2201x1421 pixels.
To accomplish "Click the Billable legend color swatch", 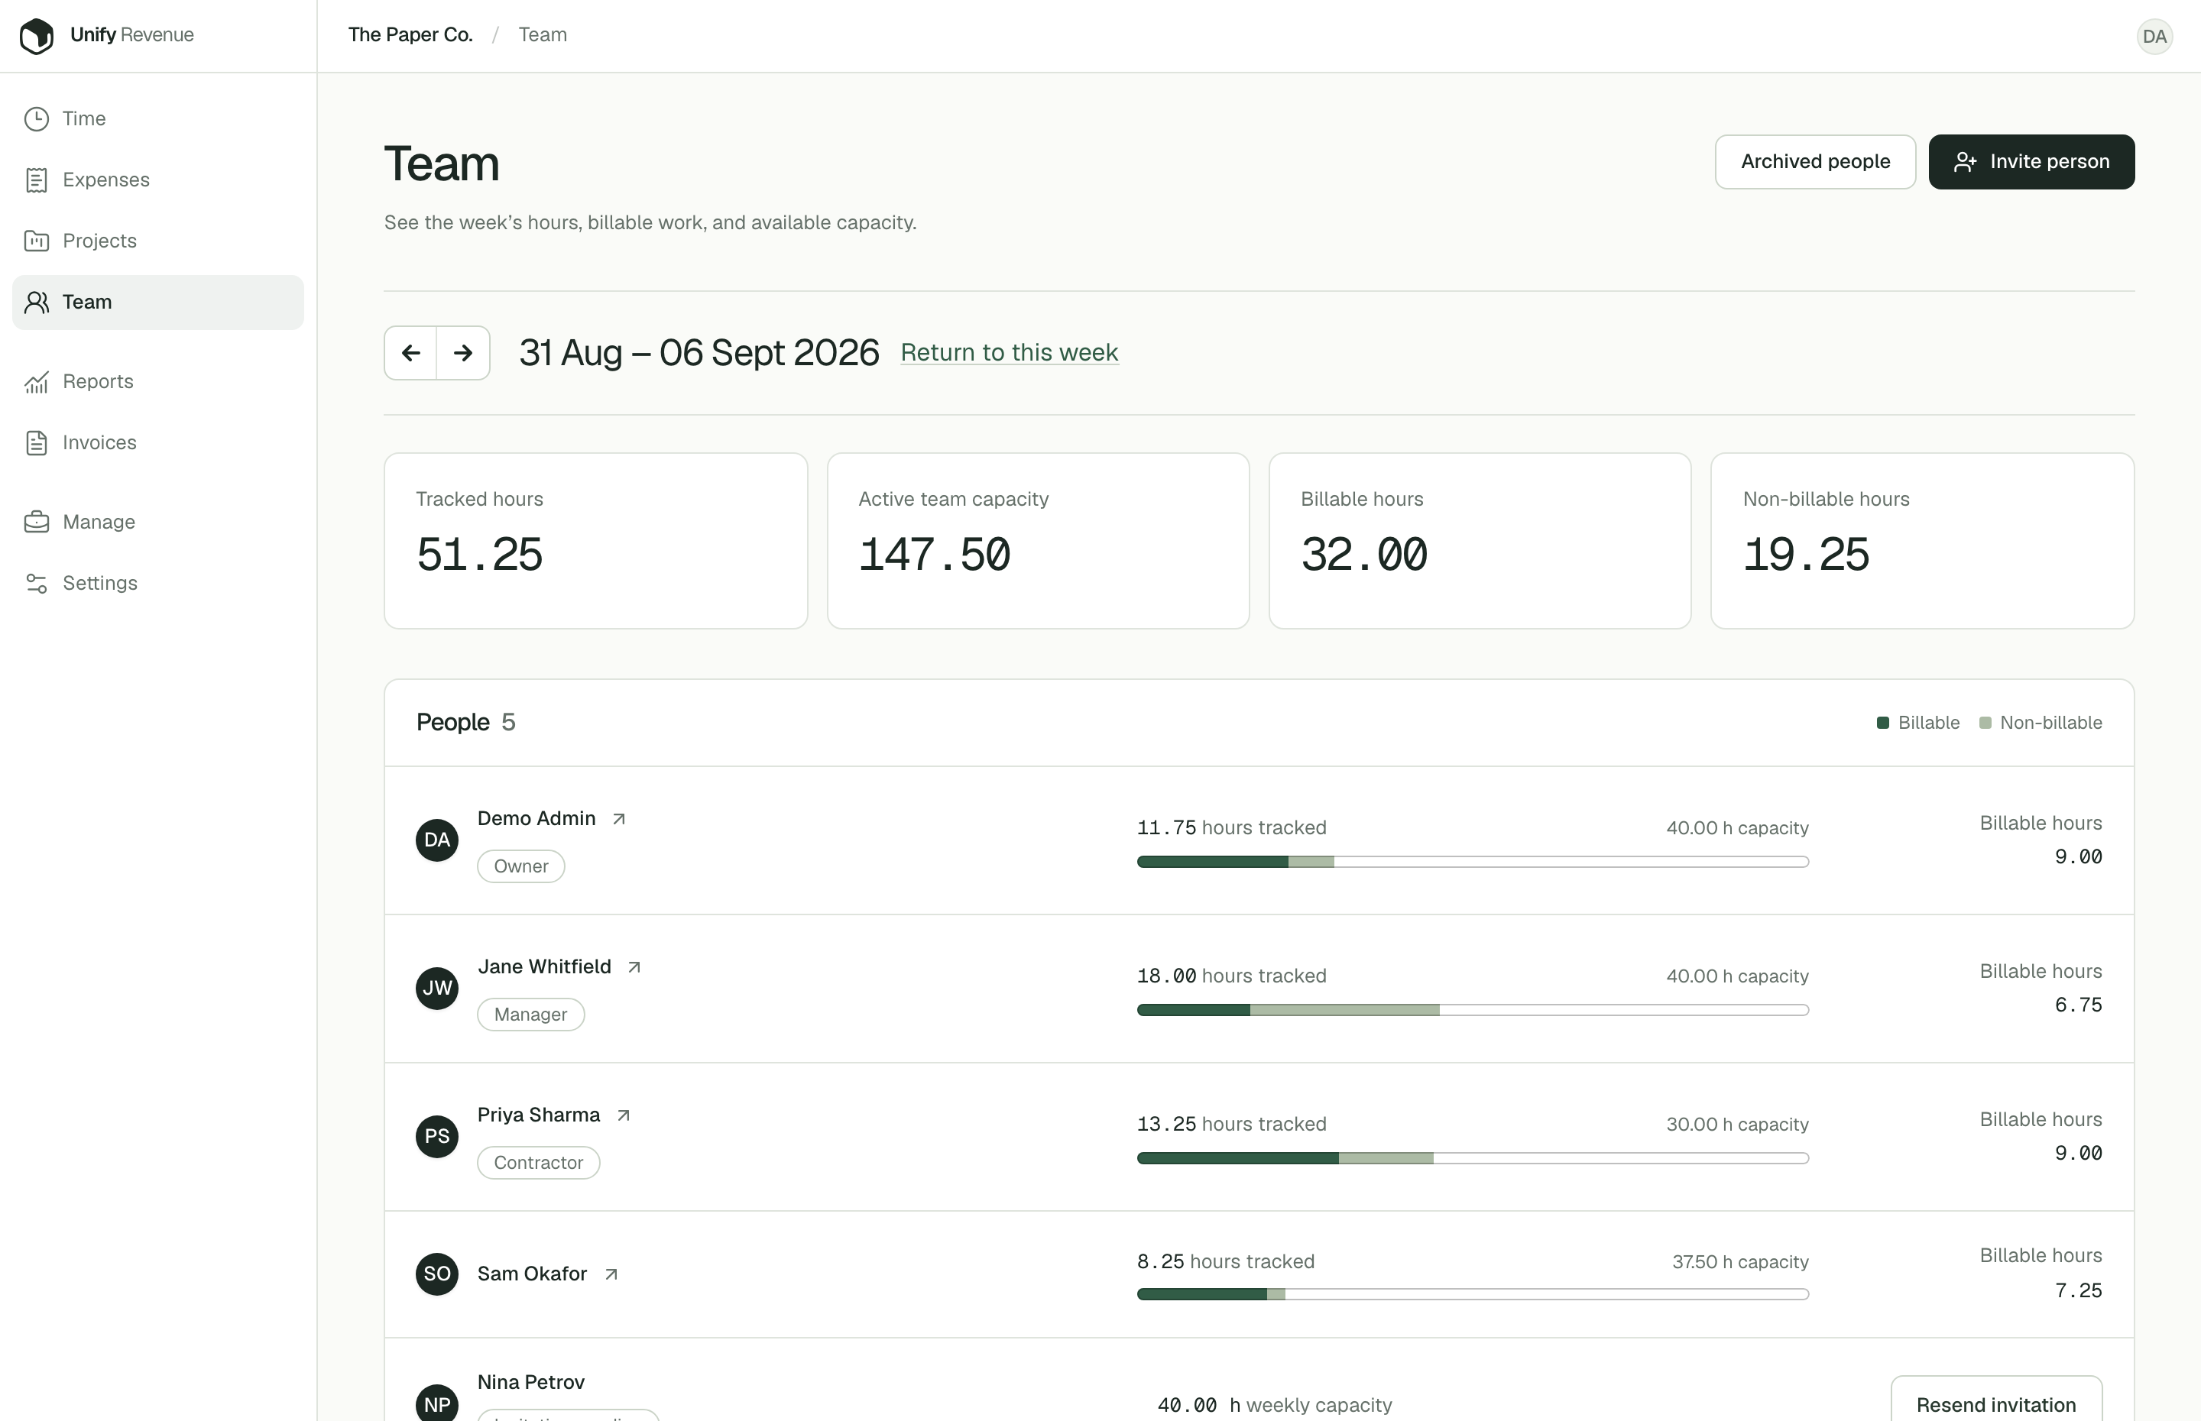I will 1882,723.
